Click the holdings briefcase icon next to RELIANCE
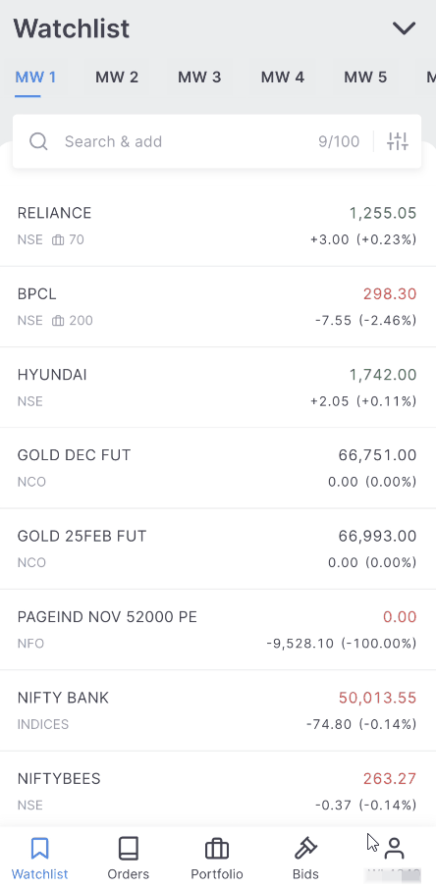436x887 pixels. pos(58,239)
